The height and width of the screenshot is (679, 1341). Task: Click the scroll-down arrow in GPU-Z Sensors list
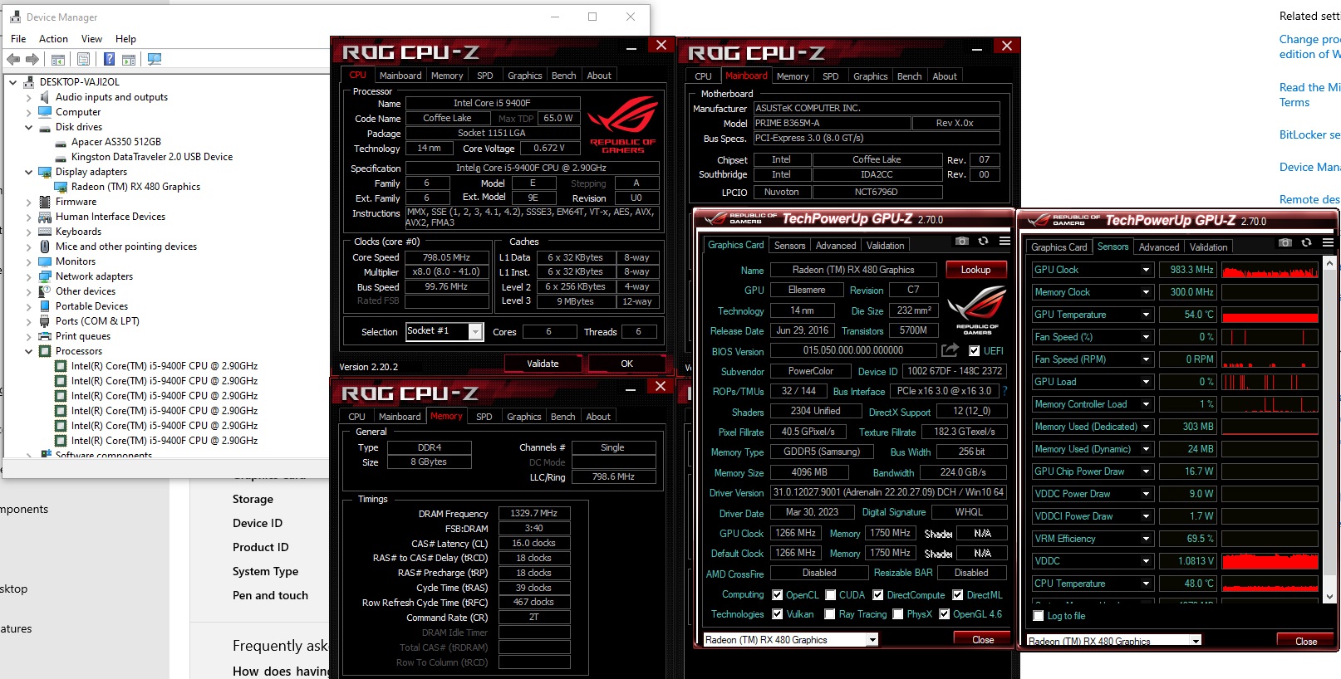point(1329,596)
